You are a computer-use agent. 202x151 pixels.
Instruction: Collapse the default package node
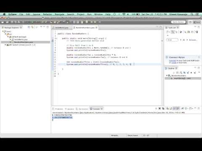8,37
